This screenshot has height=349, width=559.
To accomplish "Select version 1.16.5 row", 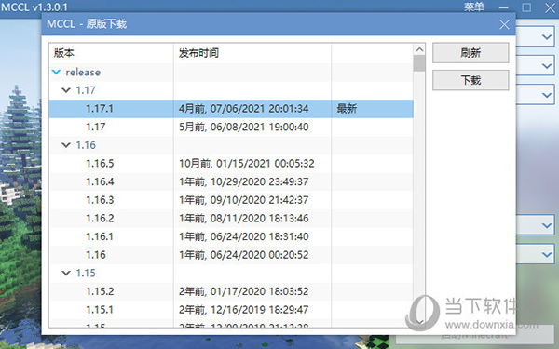I will pos(231,164).
